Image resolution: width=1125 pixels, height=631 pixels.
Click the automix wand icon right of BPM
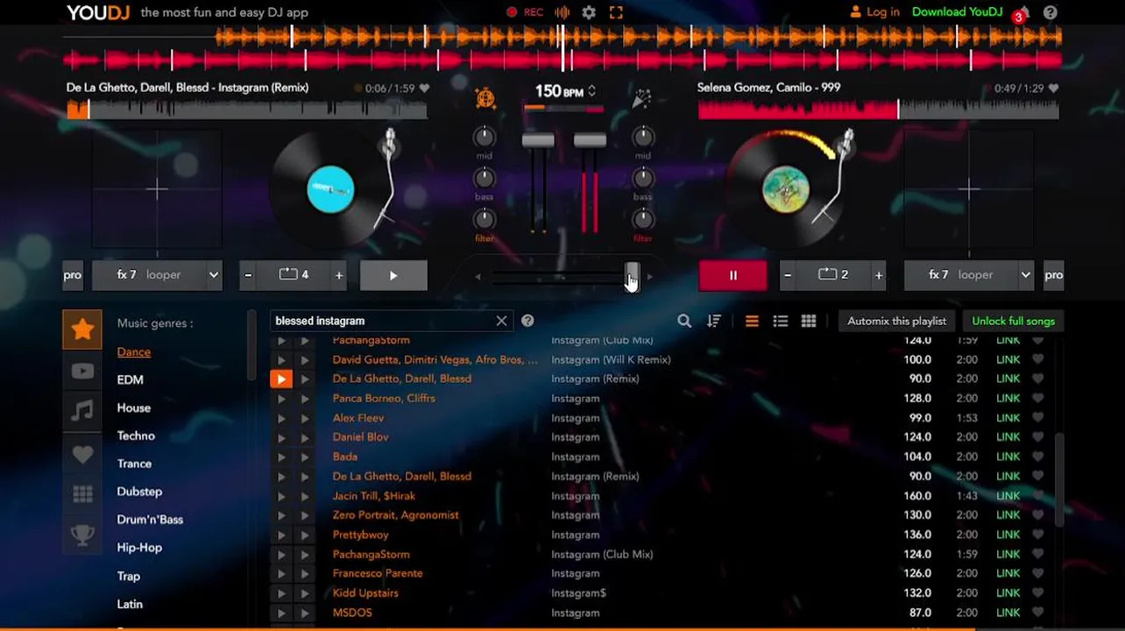pos(641,98)
